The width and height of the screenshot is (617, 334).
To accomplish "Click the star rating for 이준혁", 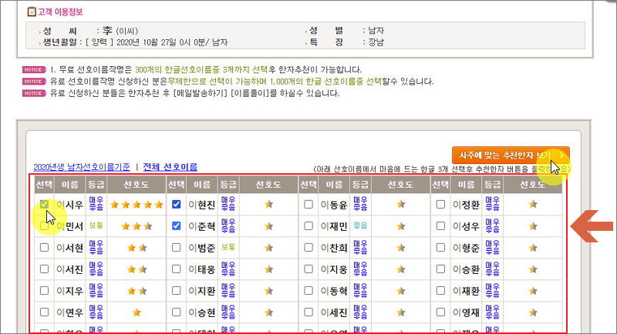I will coord(268,226).
